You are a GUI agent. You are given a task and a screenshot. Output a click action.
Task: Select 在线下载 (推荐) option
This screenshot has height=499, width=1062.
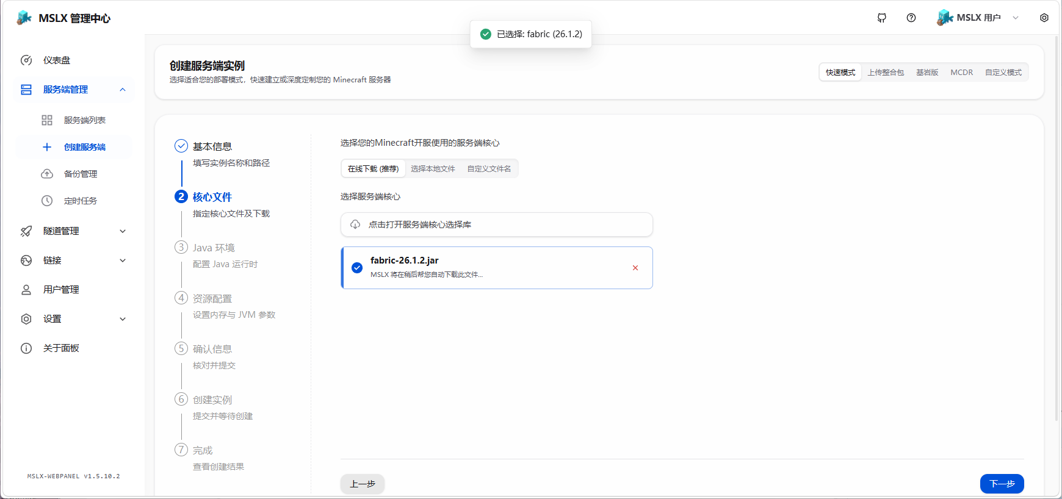point(373,168)
